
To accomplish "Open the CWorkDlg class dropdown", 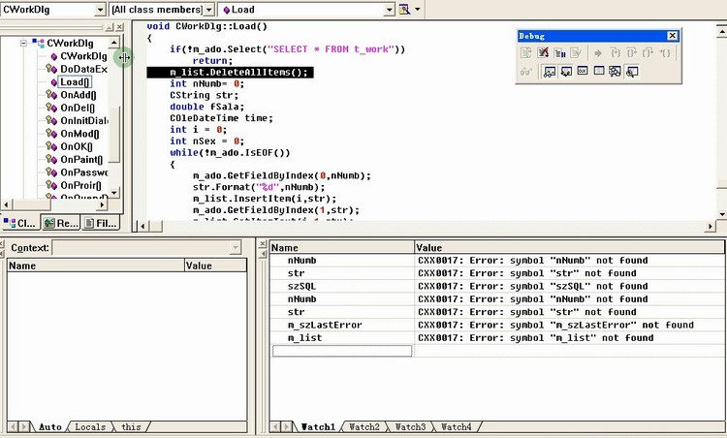I will (x=100, y=10).
